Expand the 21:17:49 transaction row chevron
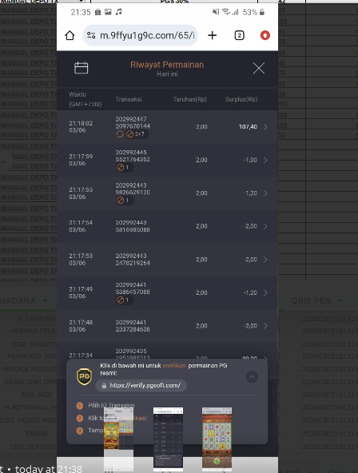The image size is (358, 473). click(265, 292)
